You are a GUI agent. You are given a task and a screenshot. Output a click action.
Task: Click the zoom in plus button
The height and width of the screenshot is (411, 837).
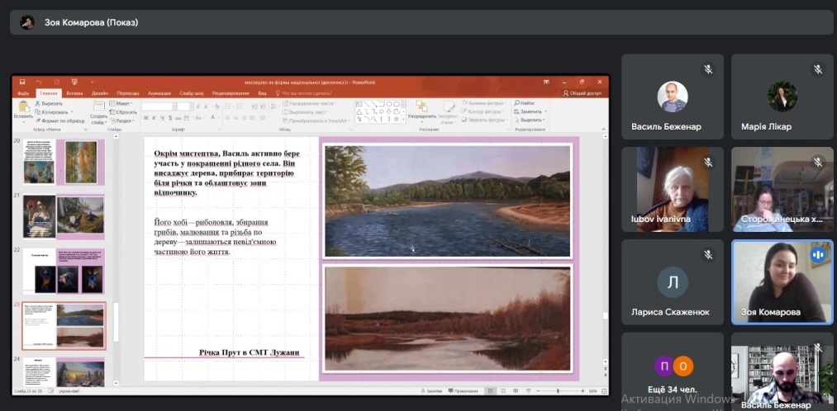[583, 390]
